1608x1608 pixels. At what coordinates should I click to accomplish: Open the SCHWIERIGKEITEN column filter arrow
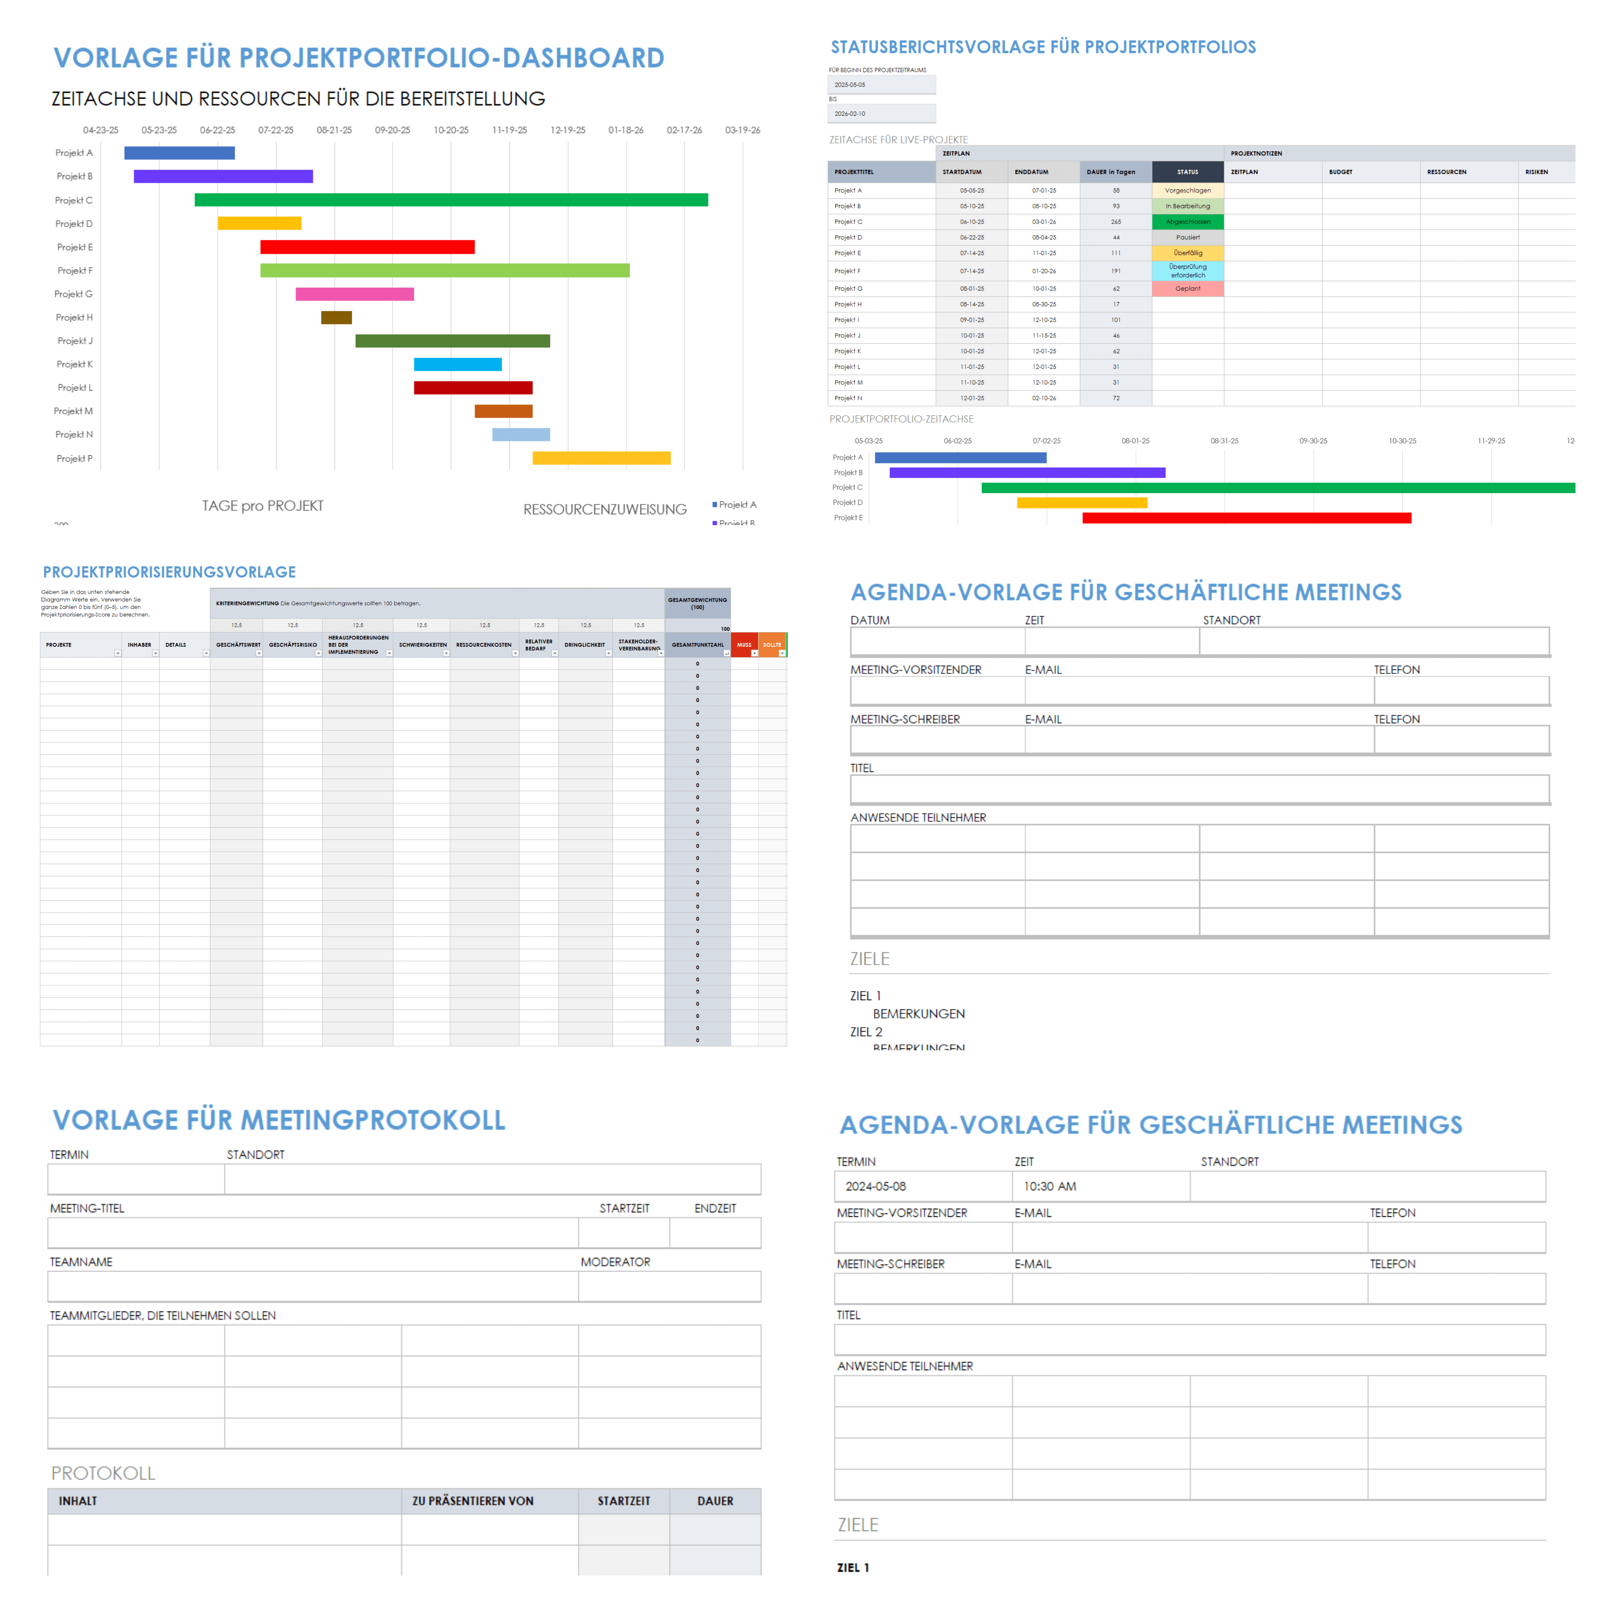446,653
